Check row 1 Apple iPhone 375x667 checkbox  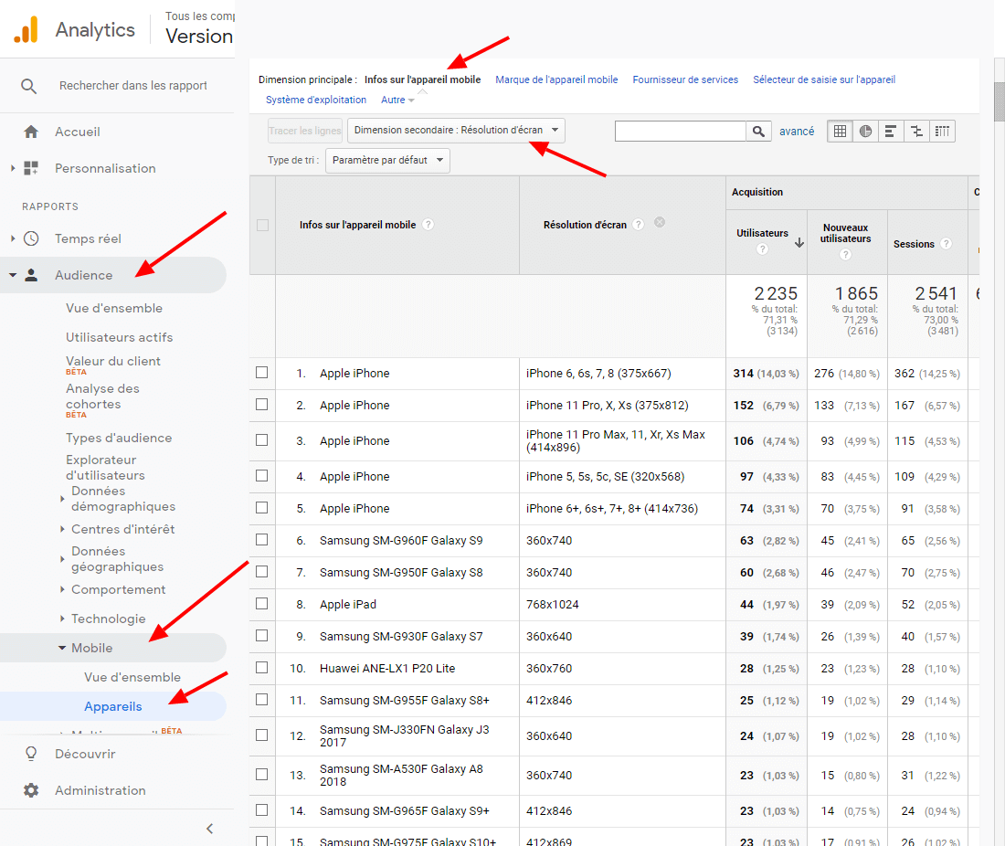(262, 373)
